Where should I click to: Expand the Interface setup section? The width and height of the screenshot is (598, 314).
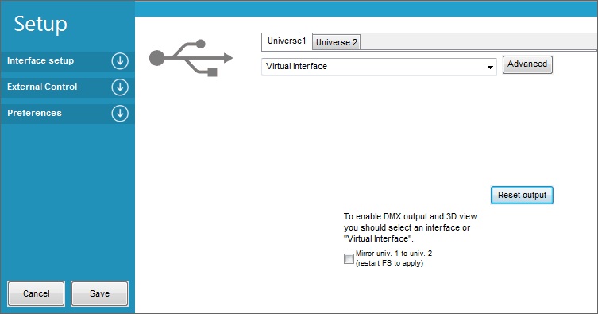pos(41,60)
